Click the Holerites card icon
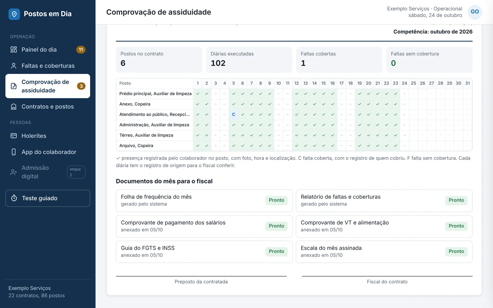The height and width of the screenshot is (308, 493). pos(14,136)
